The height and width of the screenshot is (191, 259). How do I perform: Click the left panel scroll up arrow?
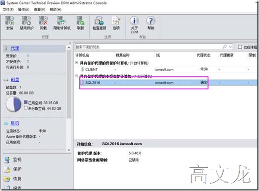click(x=69, y=48)
